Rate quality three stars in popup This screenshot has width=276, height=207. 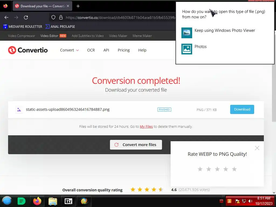pos(217,169)
